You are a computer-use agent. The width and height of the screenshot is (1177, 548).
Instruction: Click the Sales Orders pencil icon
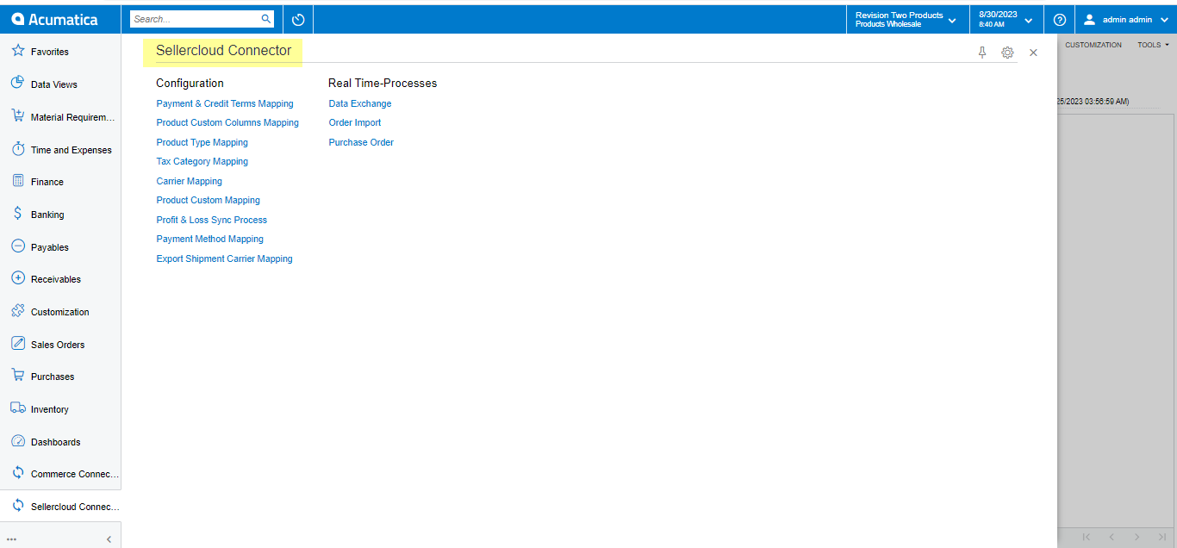(x=17, y=344)
